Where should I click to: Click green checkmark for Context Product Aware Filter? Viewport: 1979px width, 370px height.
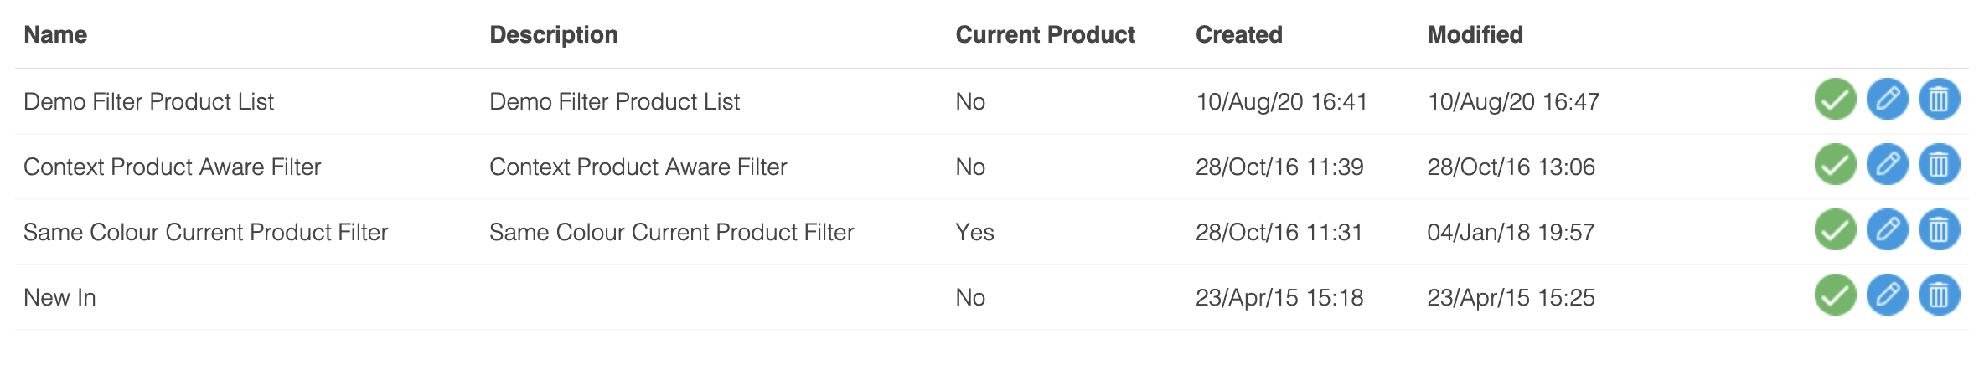pos(1835,165)
